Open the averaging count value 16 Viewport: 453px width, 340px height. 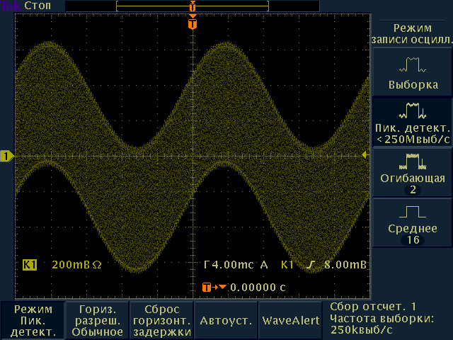pyautogui.click(x=413, y=241)
